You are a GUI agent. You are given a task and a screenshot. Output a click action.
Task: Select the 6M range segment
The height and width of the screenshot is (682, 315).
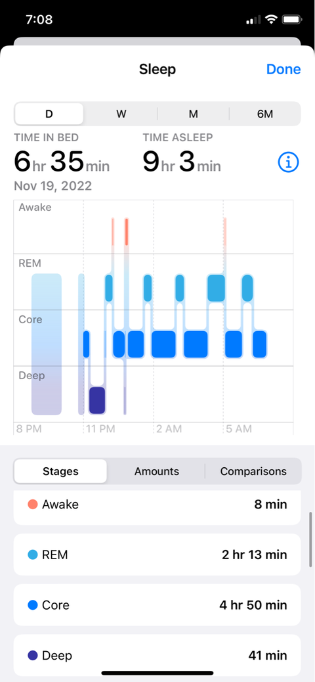pos(265,114)
